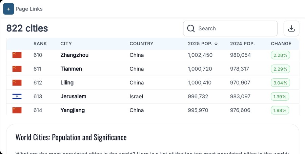Viewport: 305px width, 154px height.
Task: Open the Tianmen city link
Action: (71, 69)
